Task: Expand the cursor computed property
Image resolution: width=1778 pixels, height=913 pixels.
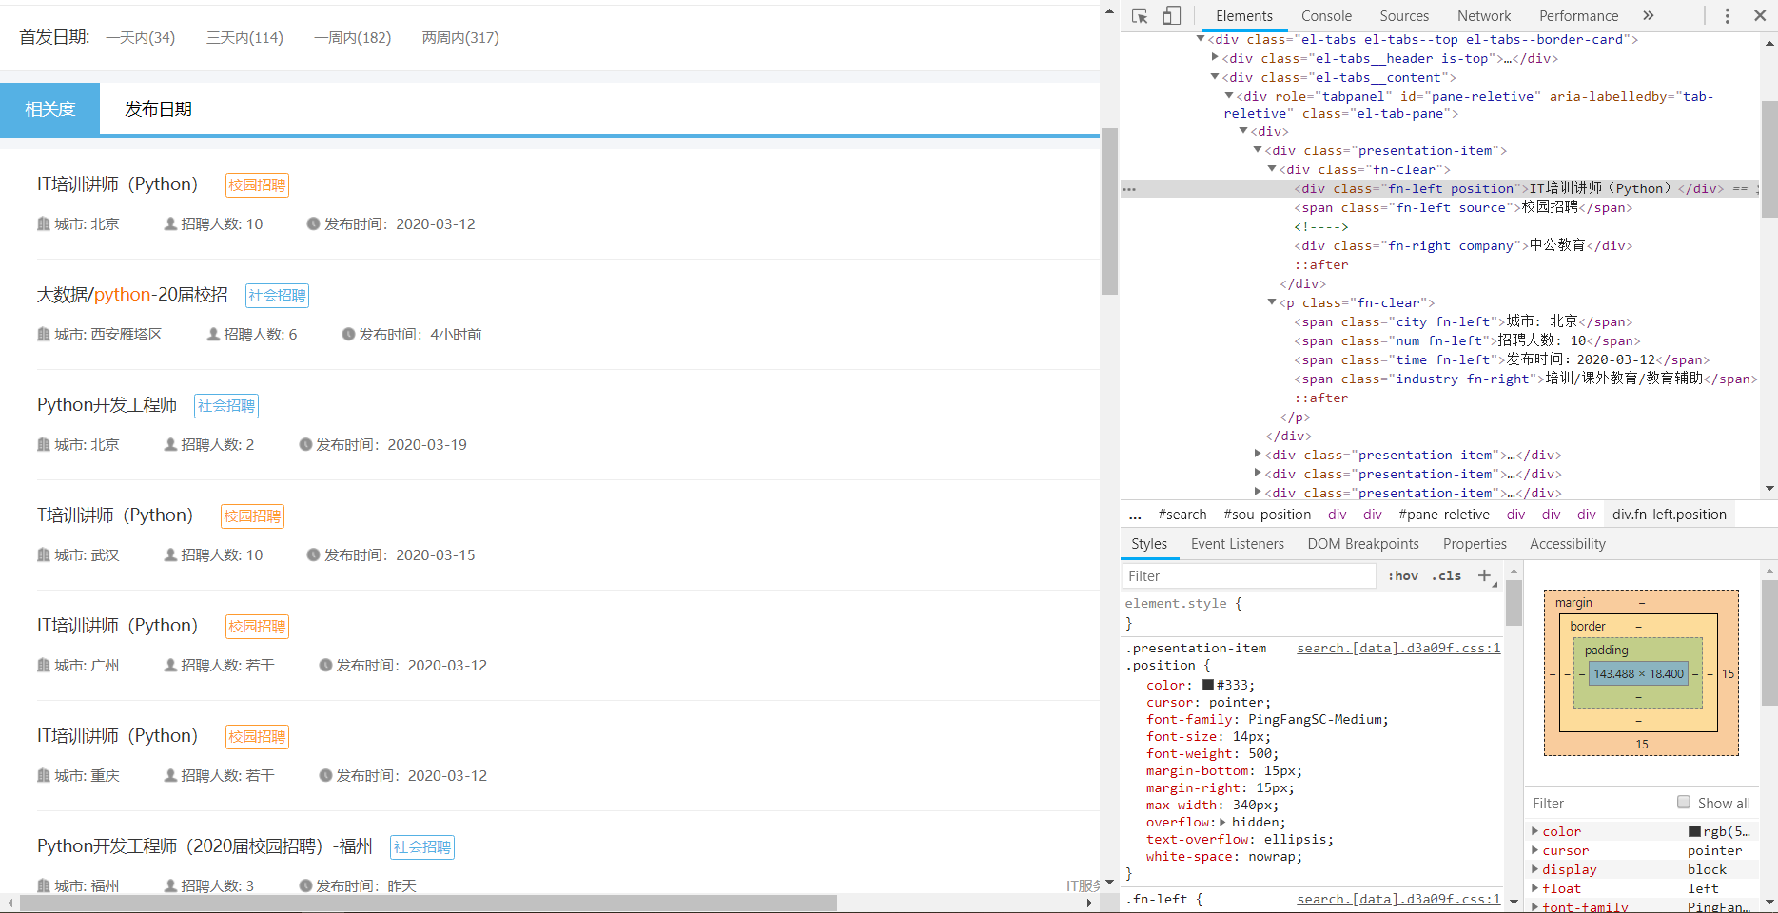Action: point(1534,850)
